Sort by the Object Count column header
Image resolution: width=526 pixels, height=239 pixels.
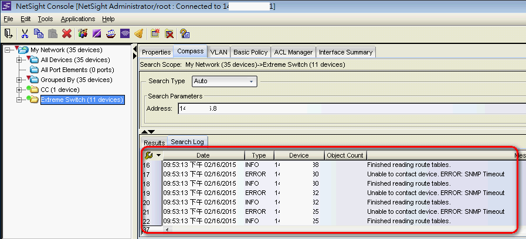345,155
